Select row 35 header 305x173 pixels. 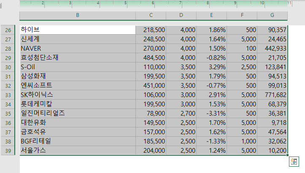tap(8, 114)
